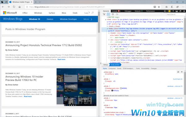Open the Accessibility tab

pyautogui.click(x=145, y=69)
